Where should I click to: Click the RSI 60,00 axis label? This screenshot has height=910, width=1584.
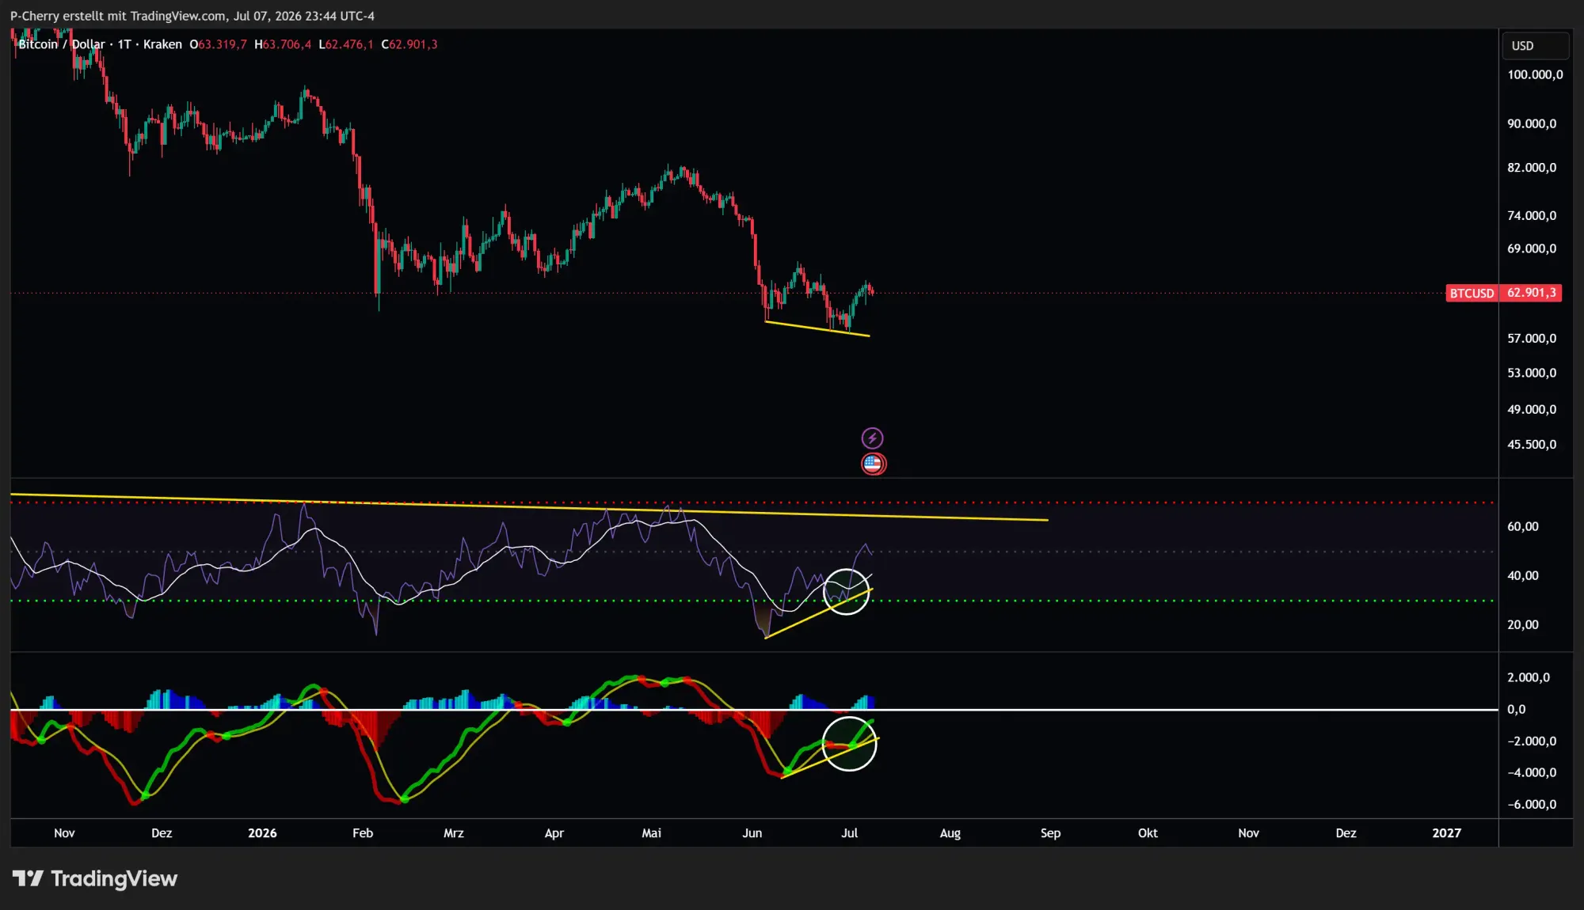click(1522, 527)
